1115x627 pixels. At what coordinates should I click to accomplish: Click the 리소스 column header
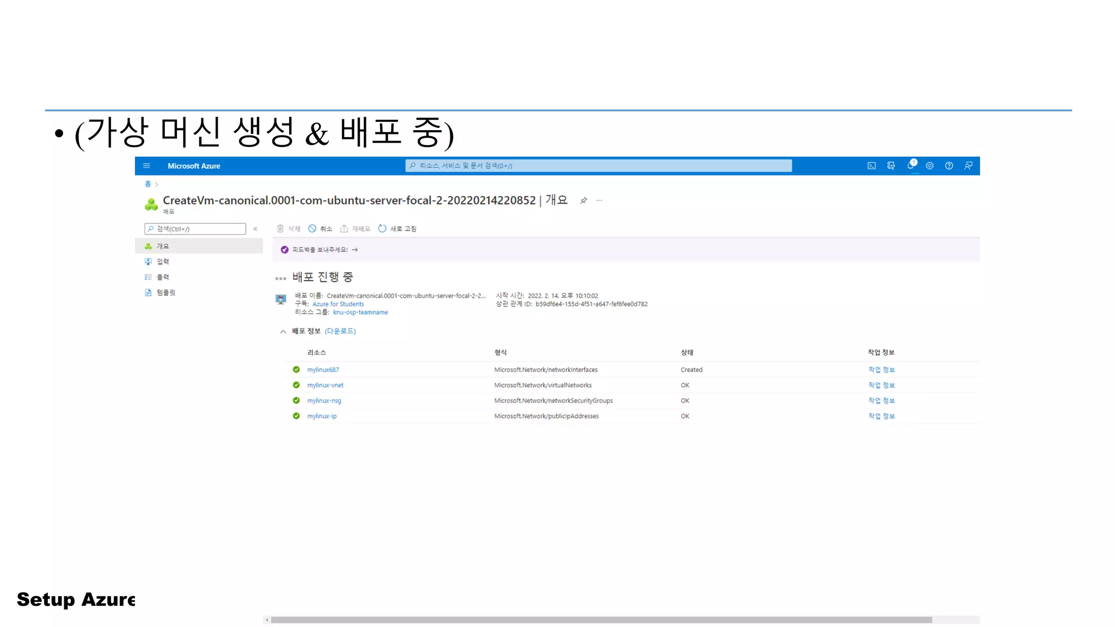316,353
